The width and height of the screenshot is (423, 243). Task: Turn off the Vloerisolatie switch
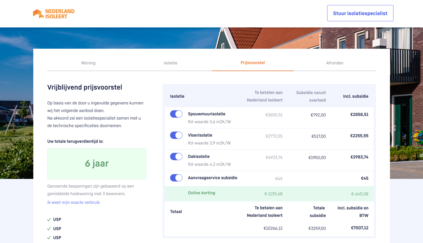[176, 135]
